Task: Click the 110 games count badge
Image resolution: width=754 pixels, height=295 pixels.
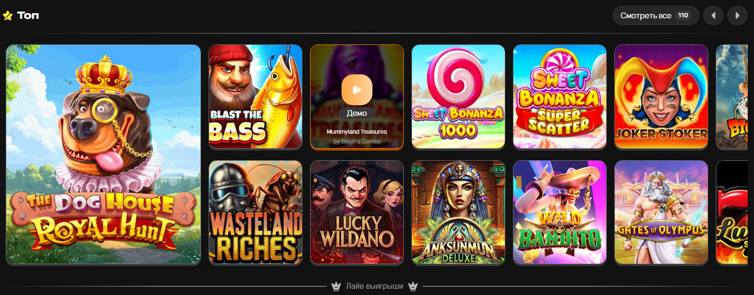Action: (x=683, y=15)
